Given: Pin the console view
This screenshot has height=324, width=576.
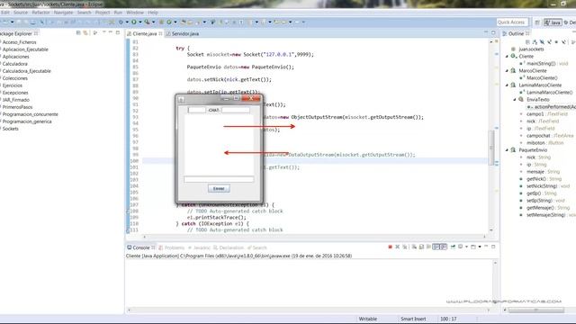Looking at the screenshot, I should point(453,247).
